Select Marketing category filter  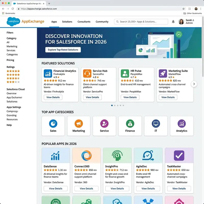coord(12,46)
